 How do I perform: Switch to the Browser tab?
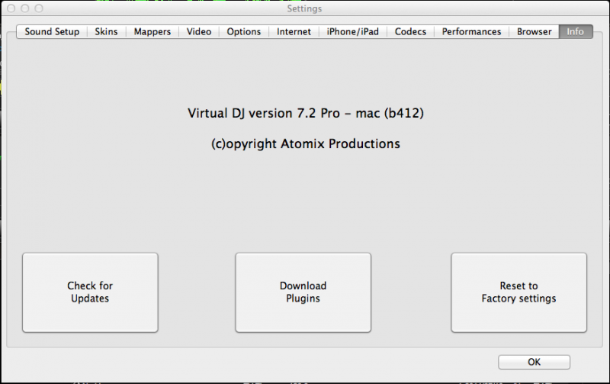tap(535, 31)
